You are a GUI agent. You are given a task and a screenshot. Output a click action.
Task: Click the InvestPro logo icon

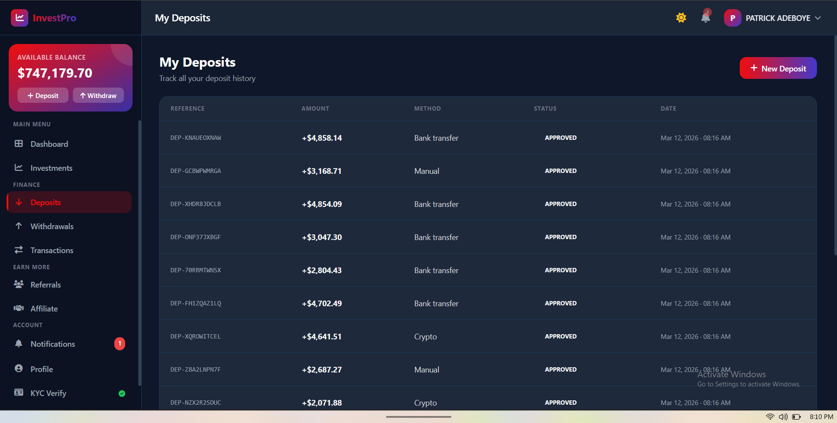[19, 17]
